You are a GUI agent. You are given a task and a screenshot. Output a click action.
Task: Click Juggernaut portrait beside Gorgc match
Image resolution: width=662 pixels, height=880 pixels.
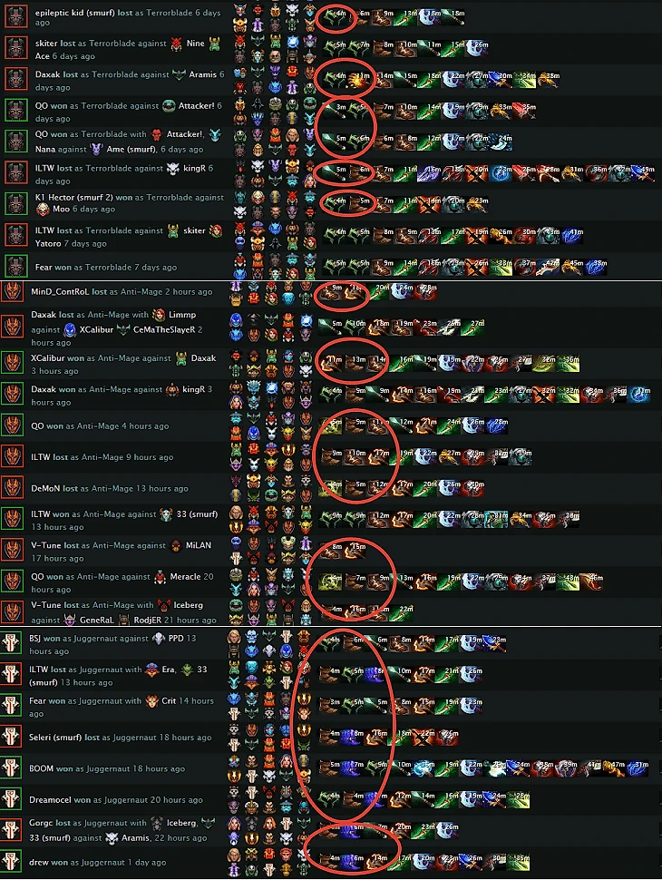(11, 830)
